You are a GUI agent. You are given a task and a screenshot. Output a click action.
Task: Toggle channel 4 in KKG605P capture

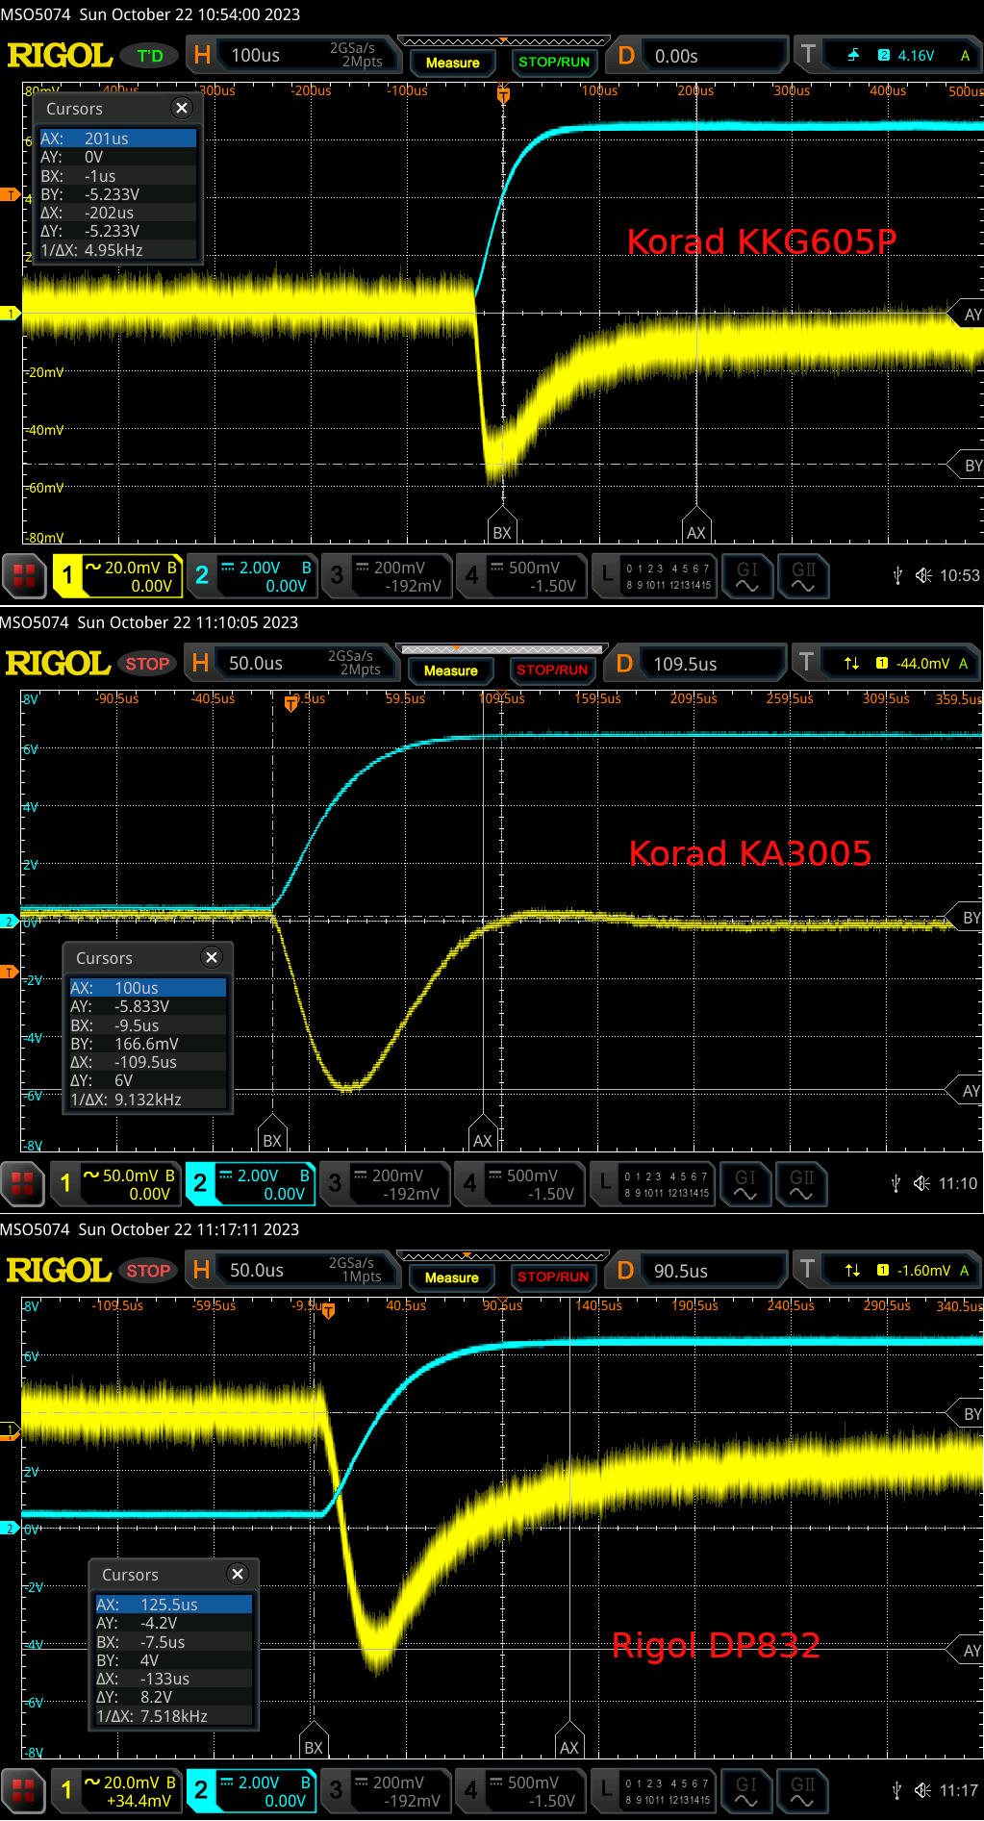[x=521, y=575]
